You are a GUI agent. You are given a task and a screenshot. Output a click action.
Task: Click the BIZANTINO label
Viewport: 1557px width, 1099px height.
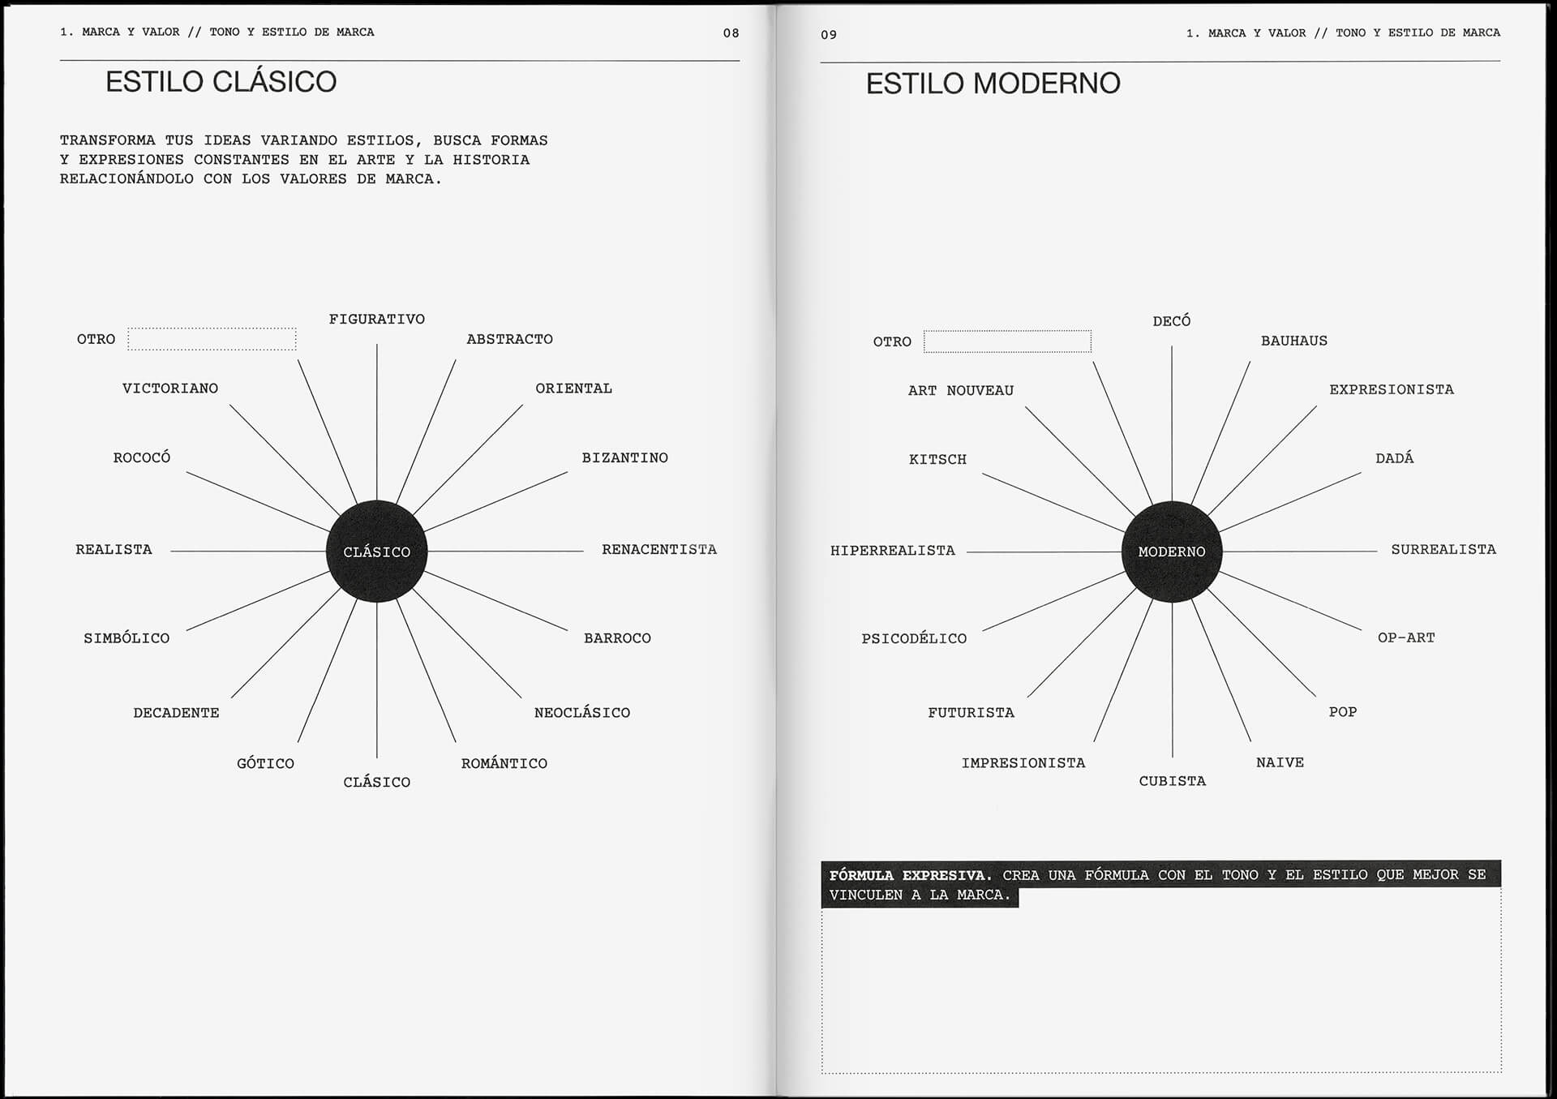tap(624, 458)
